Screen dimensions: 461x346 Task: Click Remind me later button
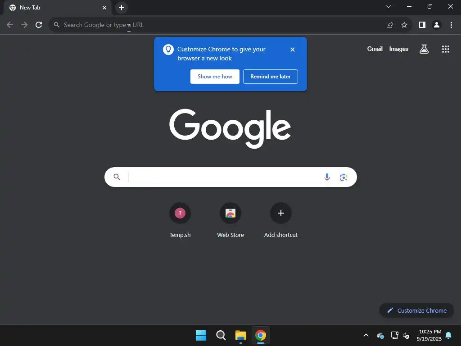(x=271, y=77)
